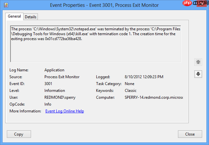Screen dimensions: 209x145
Task: Click the Computer value 'SPERRY-14.redmond.corp'
Action: pyautogui.click(x=154, y=97)
